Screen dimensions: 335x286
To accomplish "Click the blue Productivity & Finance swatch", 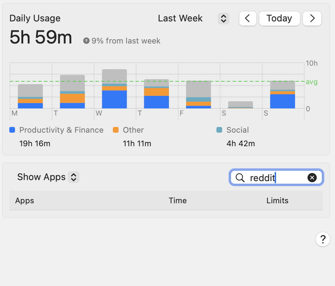I will (12, 130).
